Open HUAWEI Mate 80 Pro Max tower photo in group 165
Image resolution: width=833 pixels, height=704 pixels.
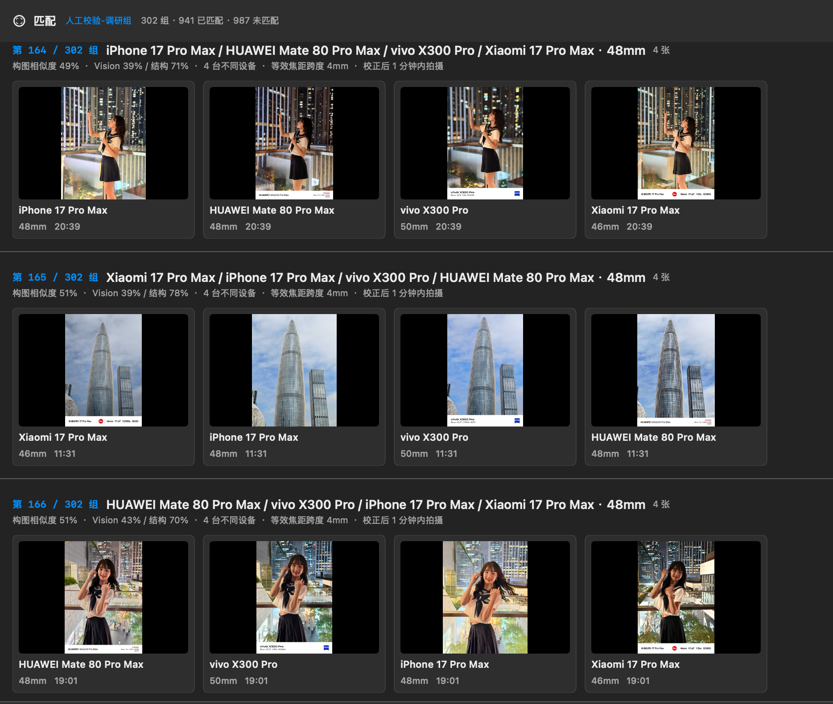click(676, 370)
